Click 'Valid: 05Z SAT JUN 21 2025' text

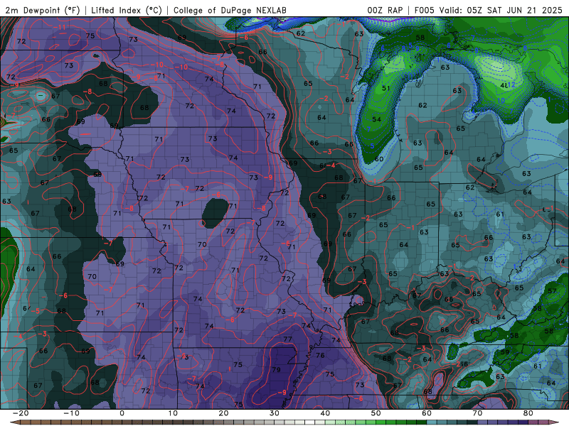pos(501,10)
